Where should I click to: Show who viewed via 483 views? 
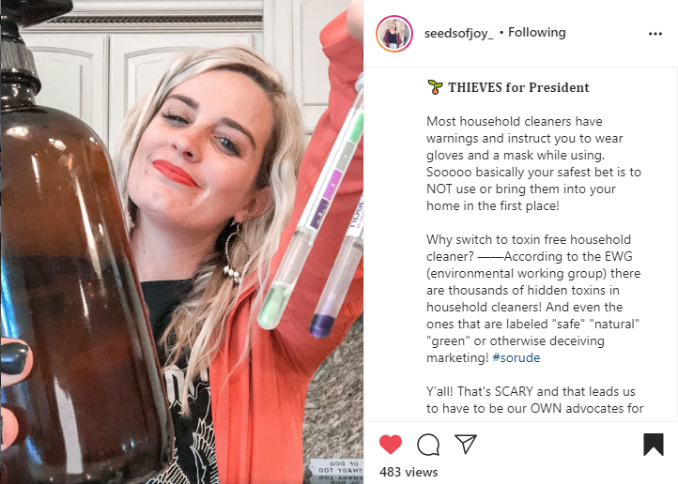(408, 472)
